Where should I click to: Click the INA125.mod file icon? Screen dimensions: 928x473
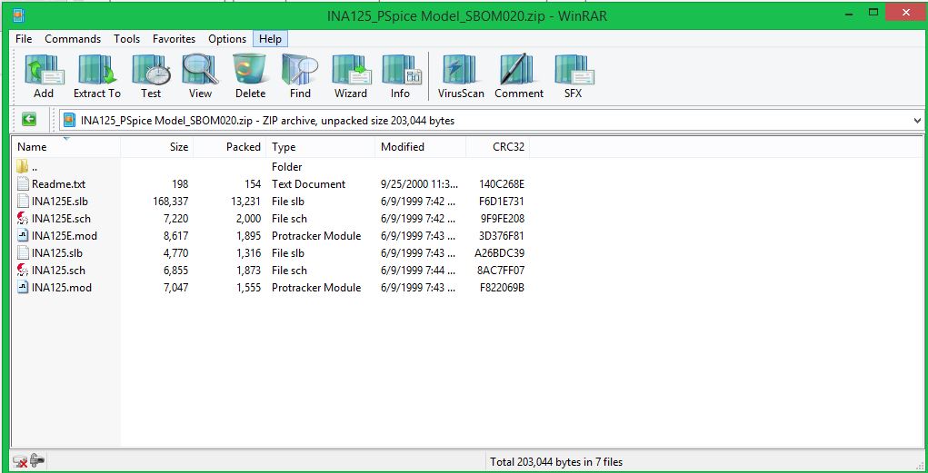[x=23, y=288]
